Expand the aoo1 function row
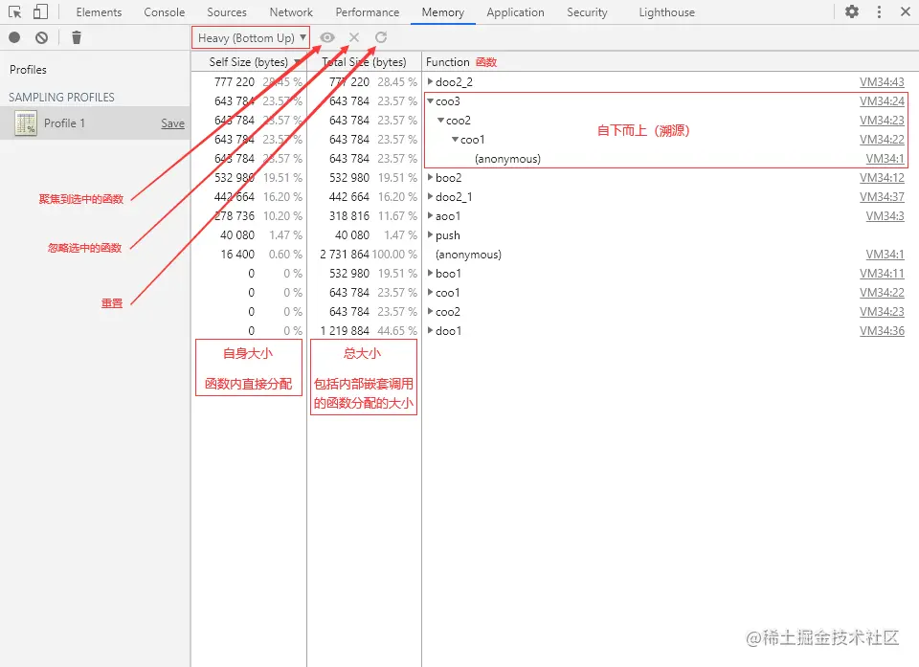 coord(430,215)
